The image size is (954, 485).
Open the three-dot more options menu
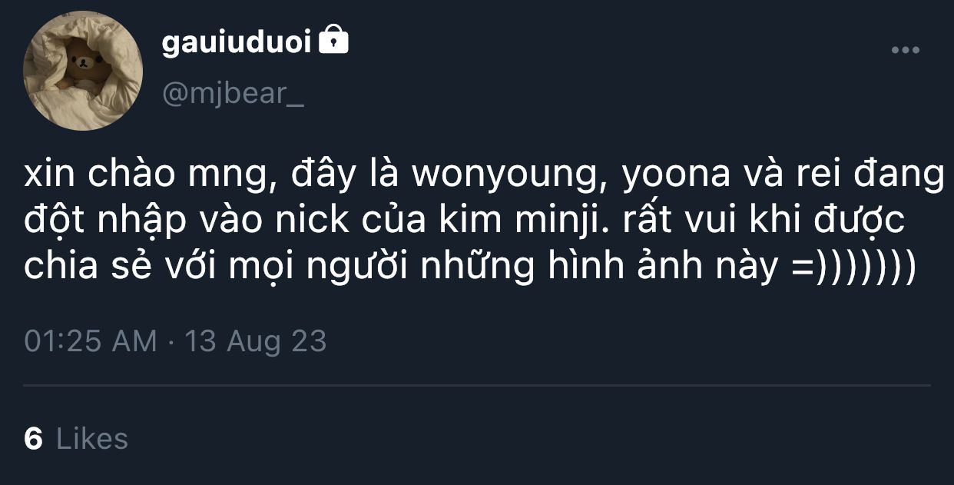(905, 51)
